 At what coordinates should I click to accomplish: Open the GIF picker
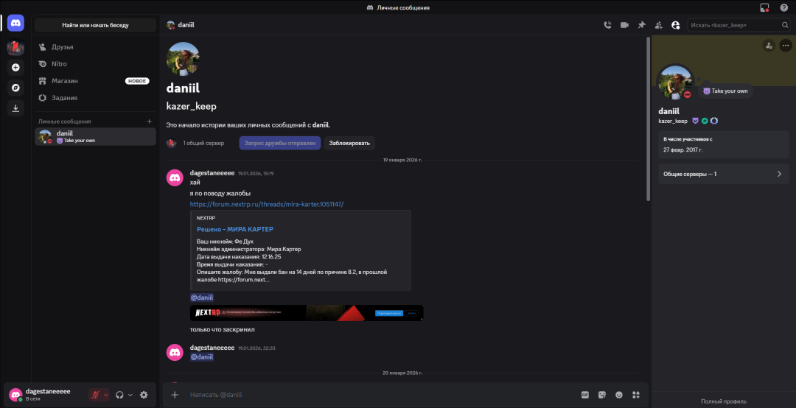point(585,395)
